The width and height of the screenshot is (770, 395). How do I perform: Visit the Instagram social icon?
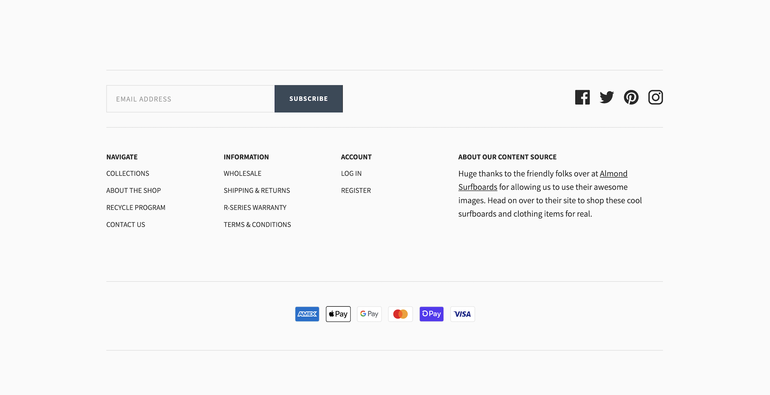(x=656, y=97)
